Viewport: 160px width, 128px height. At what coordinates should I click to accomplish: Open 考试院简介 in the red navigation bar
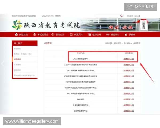pos(43,35)
